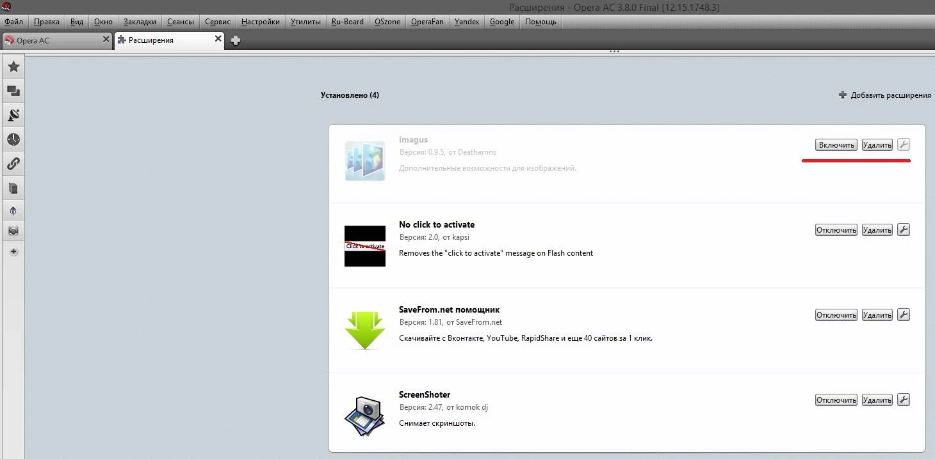Open SaveFrom.net settings wrench
The width and height of the screenshot is (935, 459).
click(x=904, y=315)
